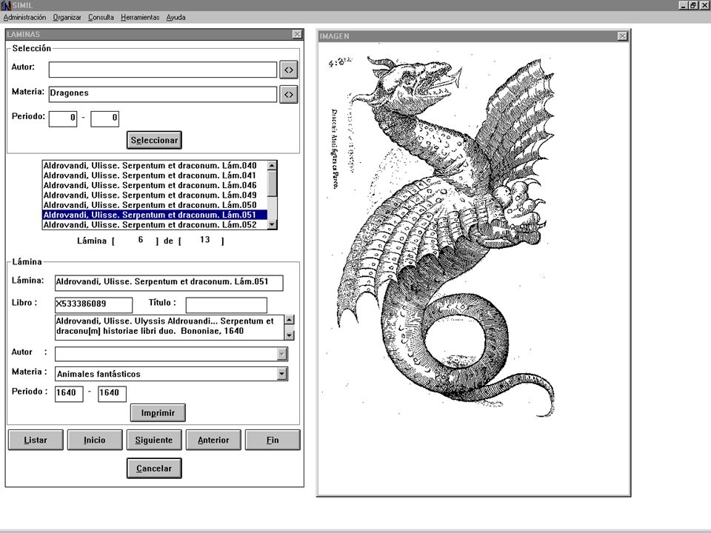
Task: Click the Inicio button
Action: pos(95,440)
